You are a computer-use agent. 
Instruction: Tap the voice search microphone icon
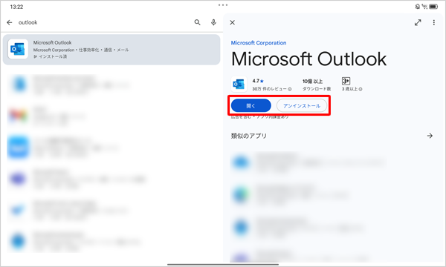tap(213, 22)
